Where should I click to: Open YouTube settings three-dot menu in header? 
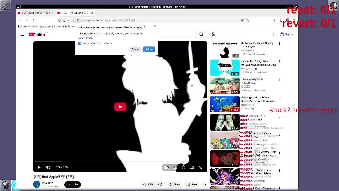(x=273, y=34)
